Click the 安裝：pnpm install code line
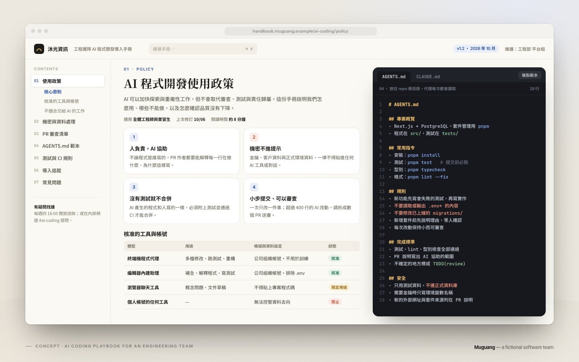Image resolution: width=579 pixels, height=362 pixels. [414, 155]
